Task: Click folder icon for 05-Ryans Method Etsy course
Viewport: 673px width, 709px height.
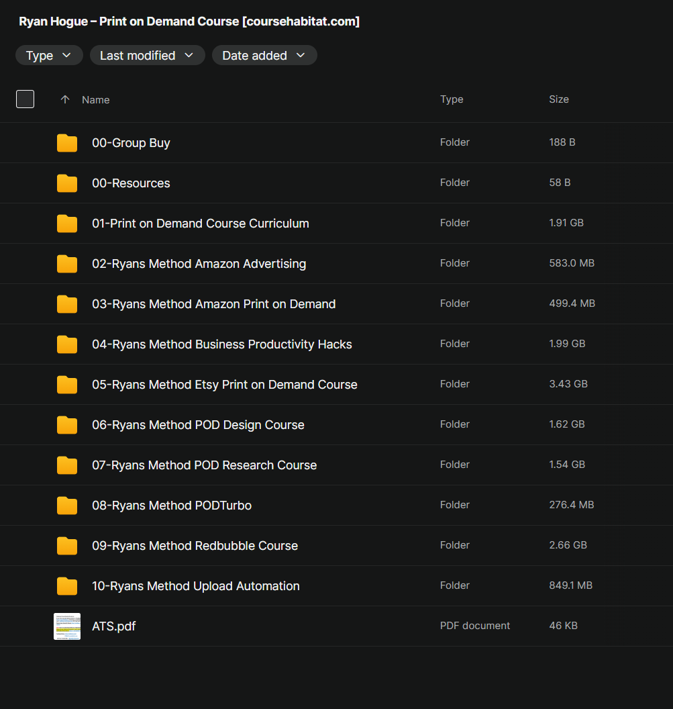Action: 67,384
